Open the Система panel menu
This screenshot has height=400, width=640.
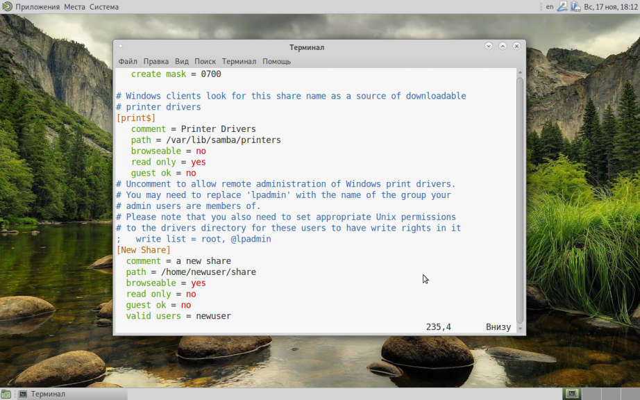[104, 7]
